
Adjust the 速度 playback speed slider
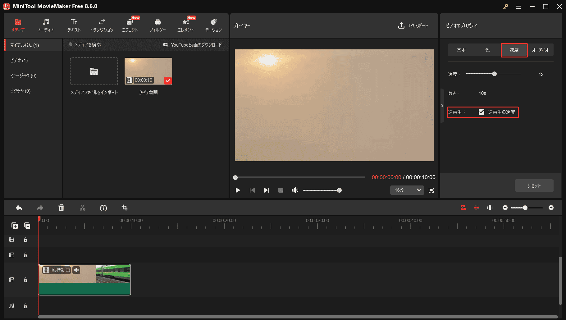pyautogui.click(x=495, y=74)
